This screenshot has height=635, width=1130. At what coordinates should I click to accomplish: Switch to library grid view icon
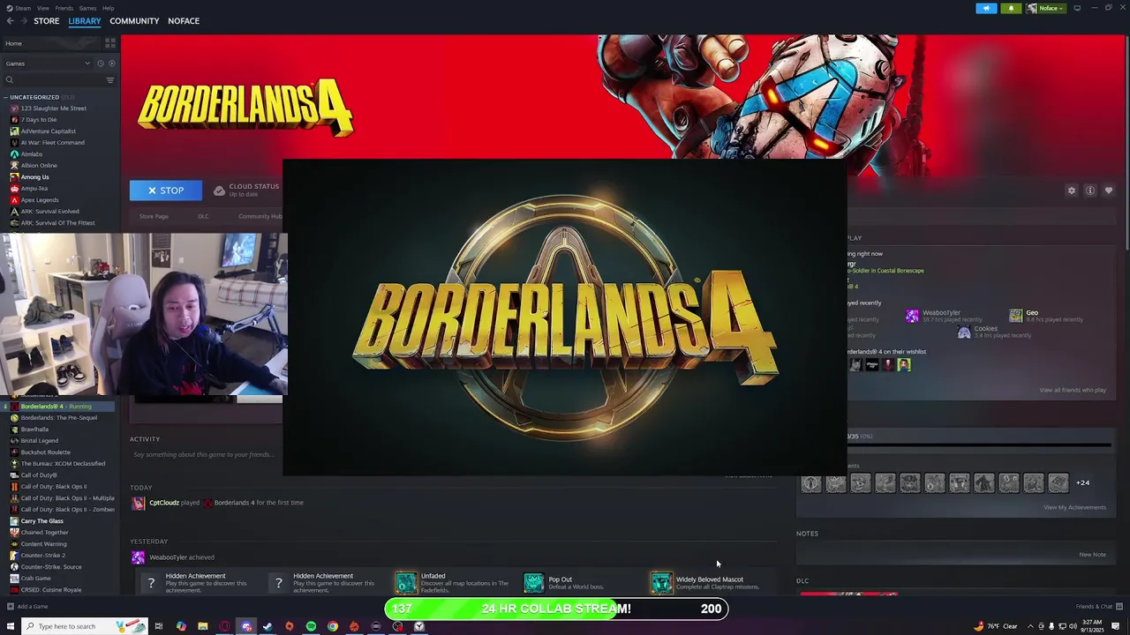click(x=110, y=43)
